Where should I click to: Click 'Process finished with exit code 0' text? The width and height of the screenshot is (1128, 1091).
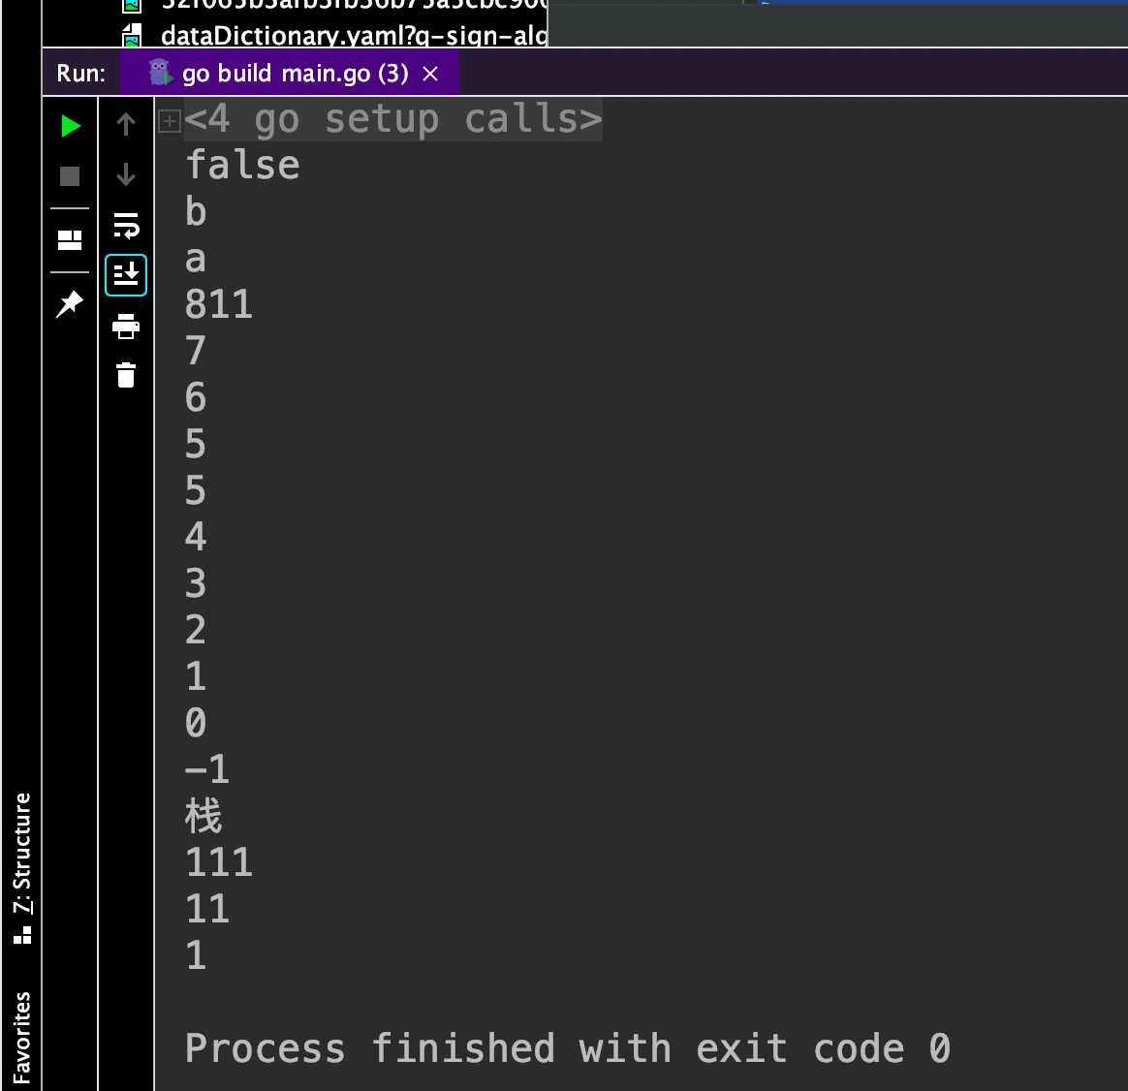(x=568, y=1047)
